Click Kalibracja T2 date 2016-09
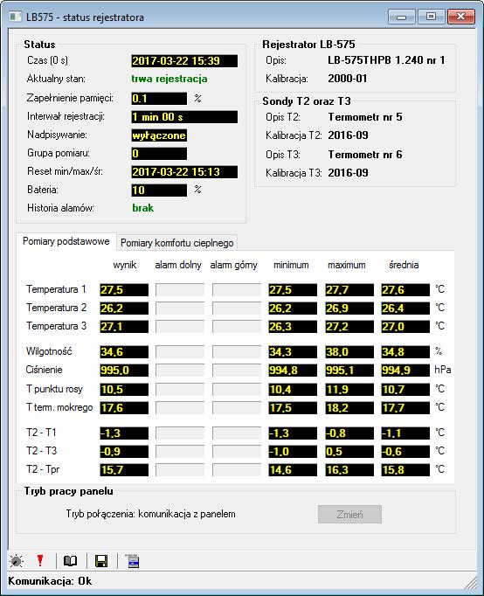 point(348,135)
